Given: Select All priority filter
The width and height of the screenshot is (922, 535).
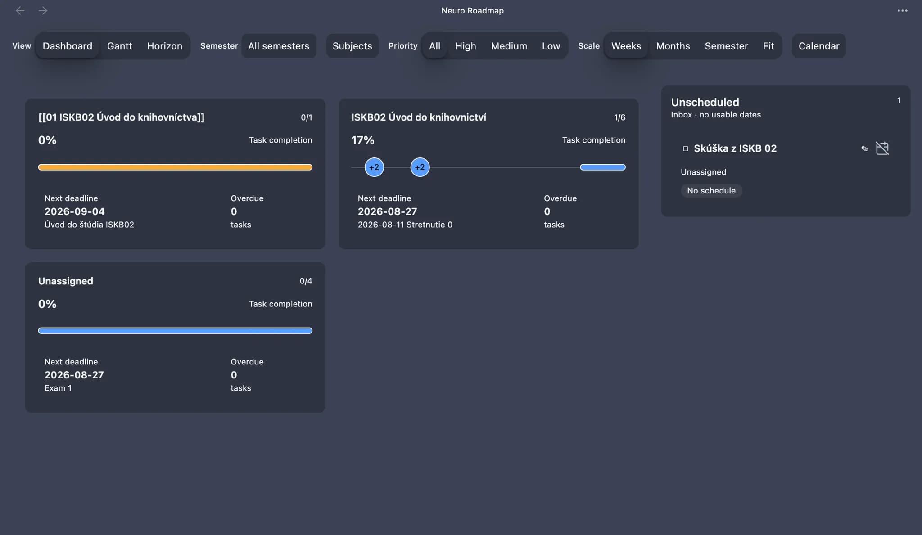Looking at the screenshot, I should (434, 46).
